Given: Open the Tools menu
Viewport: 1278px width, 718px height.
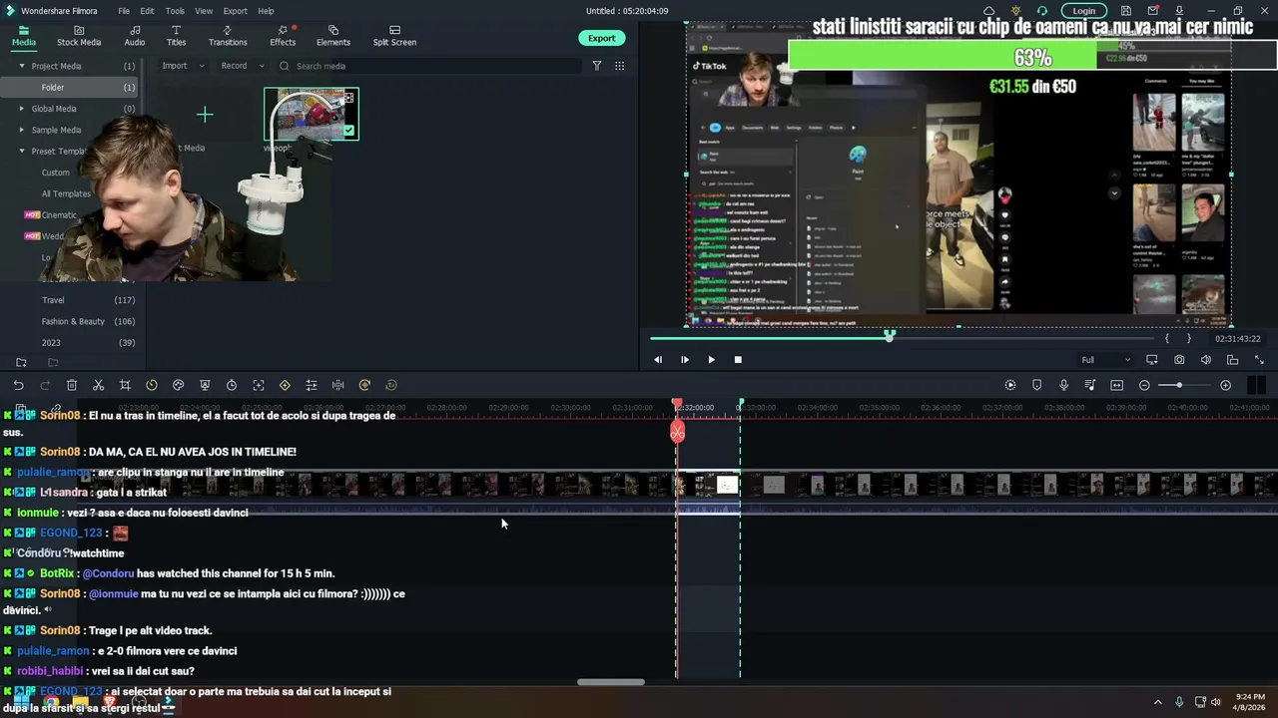Looking at the screenshot, I should [175, 11].
